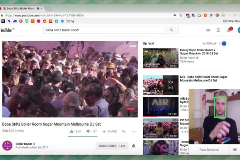The image size is (240, 160).
Task: Open the Honey Dijon Boiler Room thumbnail
Action: click(x=160, y=58)
